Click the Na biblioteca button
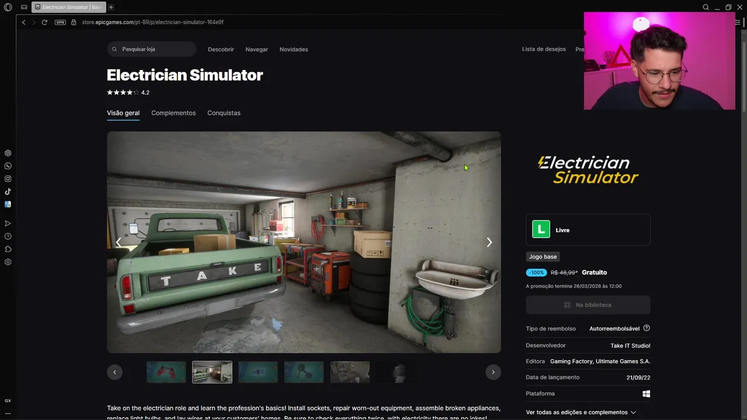The image size is (747, 420). pos(588,305)
